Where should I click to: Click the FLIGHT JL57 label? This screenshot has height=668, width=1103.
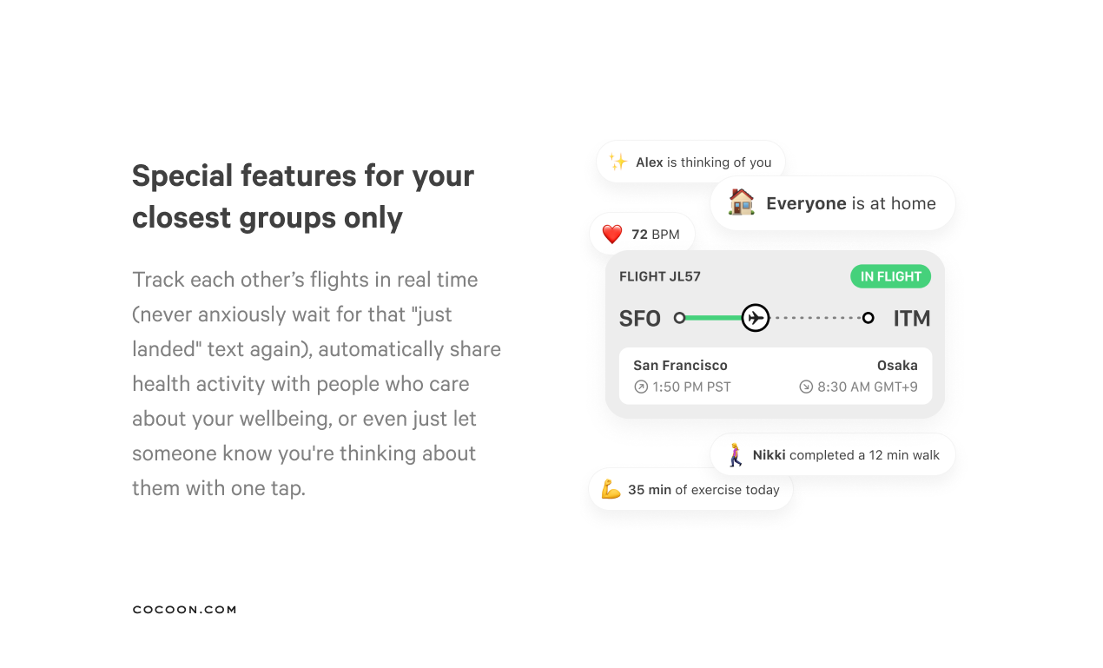click(x=660, y=277)
